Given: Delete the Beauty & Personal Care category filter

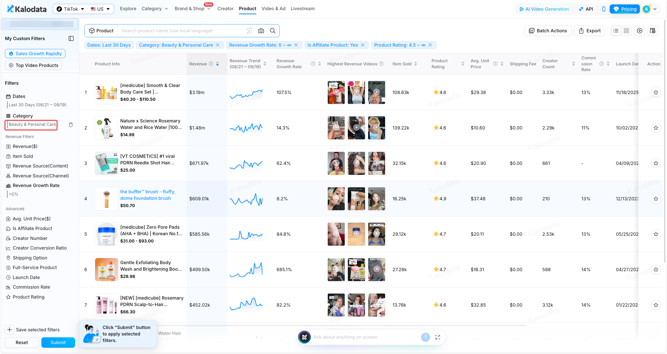Looking at the screenshot, I should [x=71, y=125].
